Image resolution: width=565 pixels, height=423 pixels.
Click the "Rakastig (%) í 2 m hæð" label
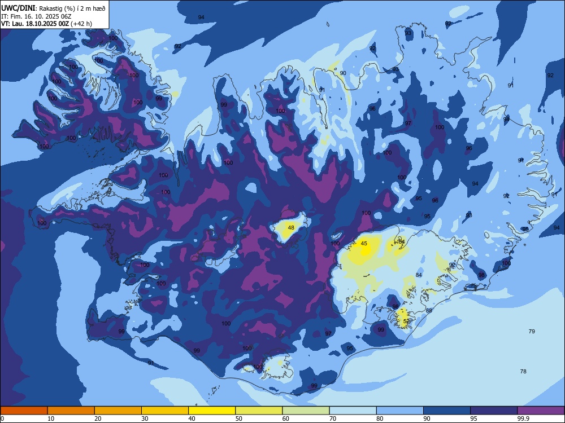pos(72,8)
